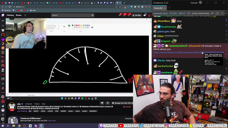Follow the SUBtember Learn more link

[x=52, y=121]
